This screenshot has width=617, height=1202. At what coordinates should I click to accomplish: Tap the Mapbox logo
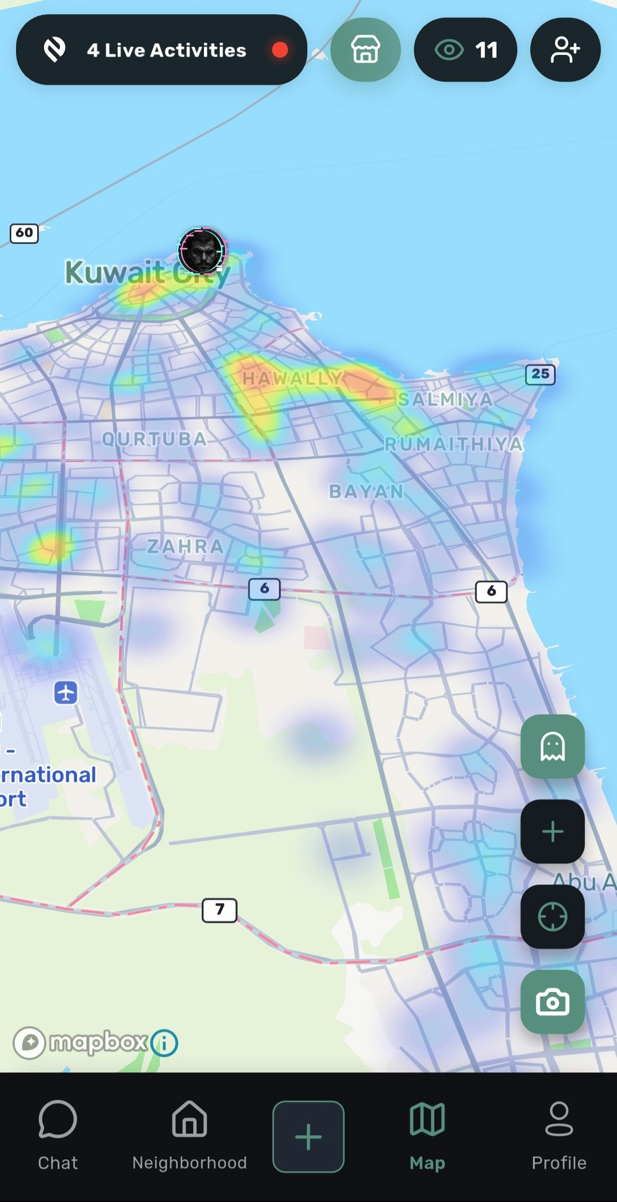(80, 1043)
